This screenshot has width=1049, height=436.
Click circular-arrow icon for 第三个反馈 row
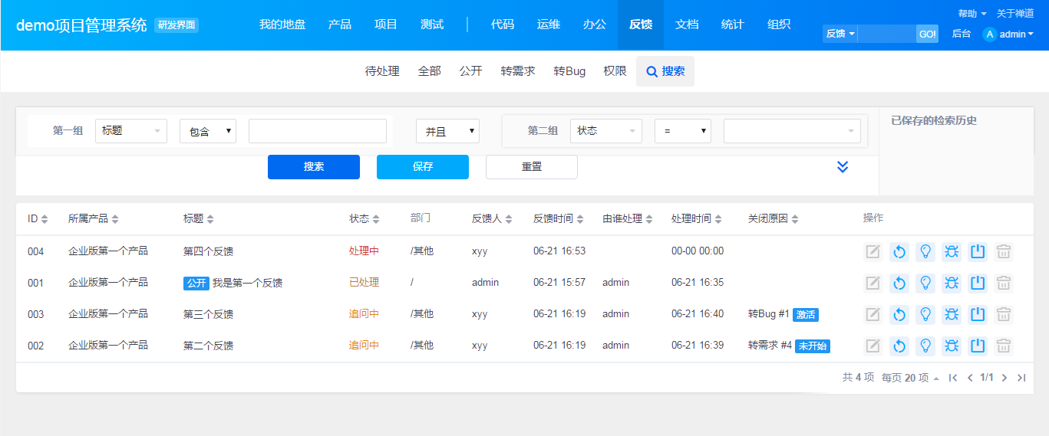pyautogui.click(x=899, y=314)
